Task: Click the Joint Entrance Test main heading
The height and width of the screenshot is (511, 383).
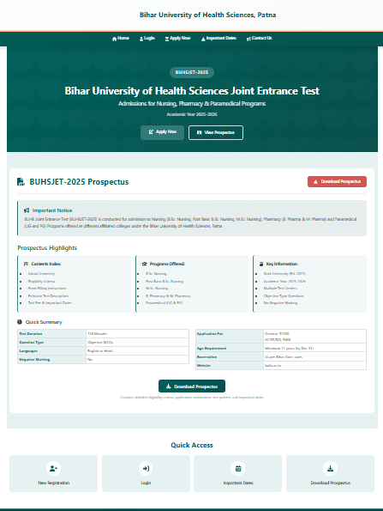Action: point(192,91)
